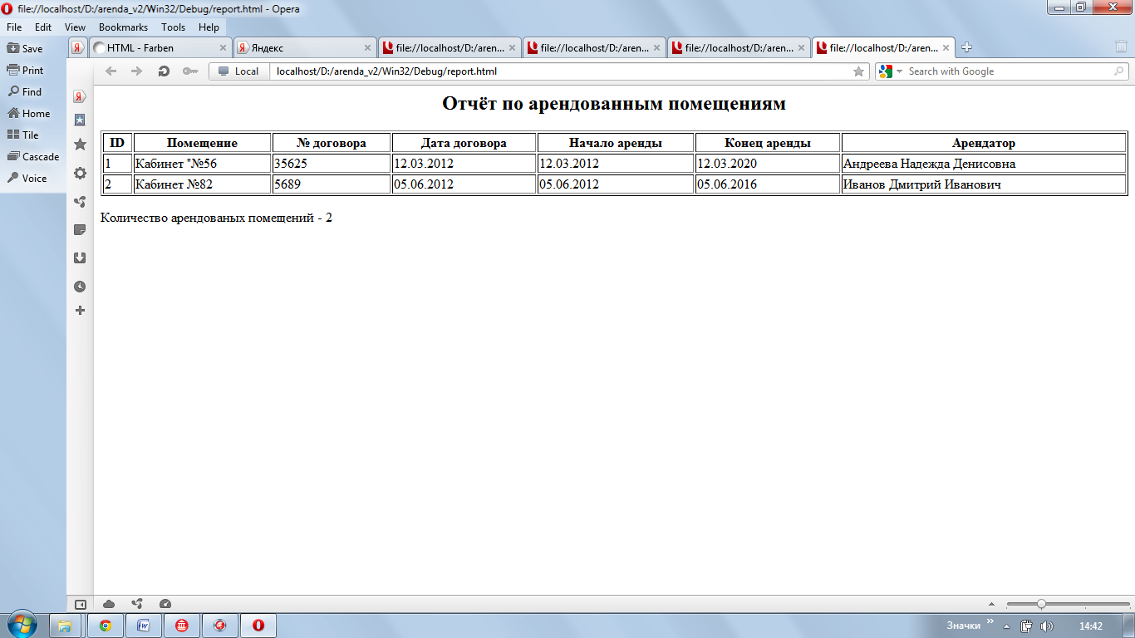Viewport: 1135px width, 638px height.
Task: Open the Notes panel in the sidebar
Action: click(x=80, y=230)
